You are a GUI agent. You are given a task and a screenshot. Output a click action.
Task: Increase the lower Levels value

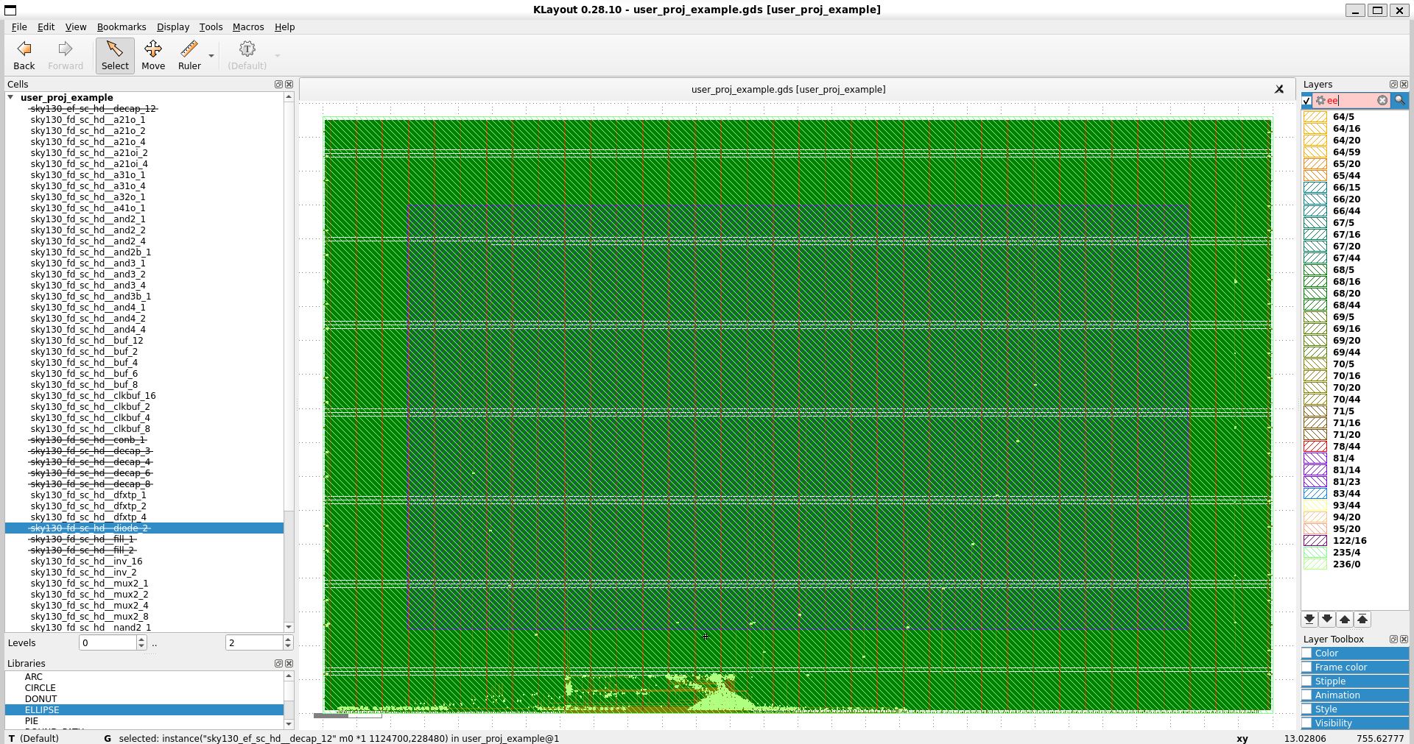click(141, 640)
